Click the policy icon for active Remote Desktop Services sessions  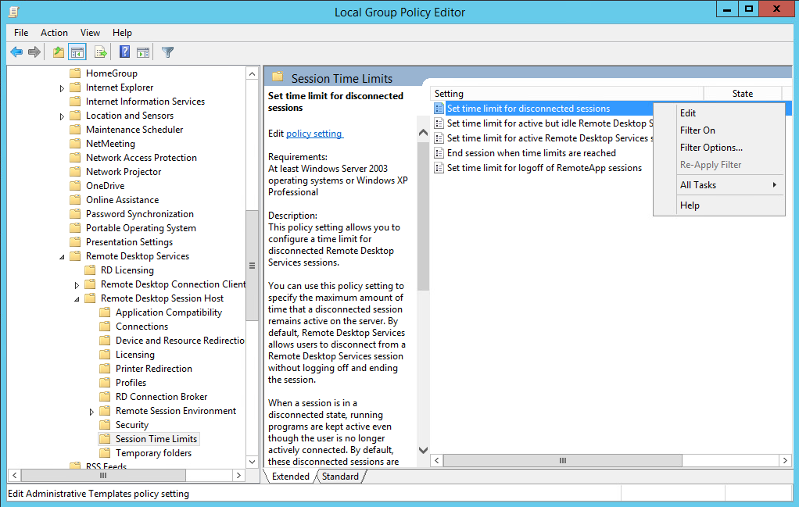[439, 138]
